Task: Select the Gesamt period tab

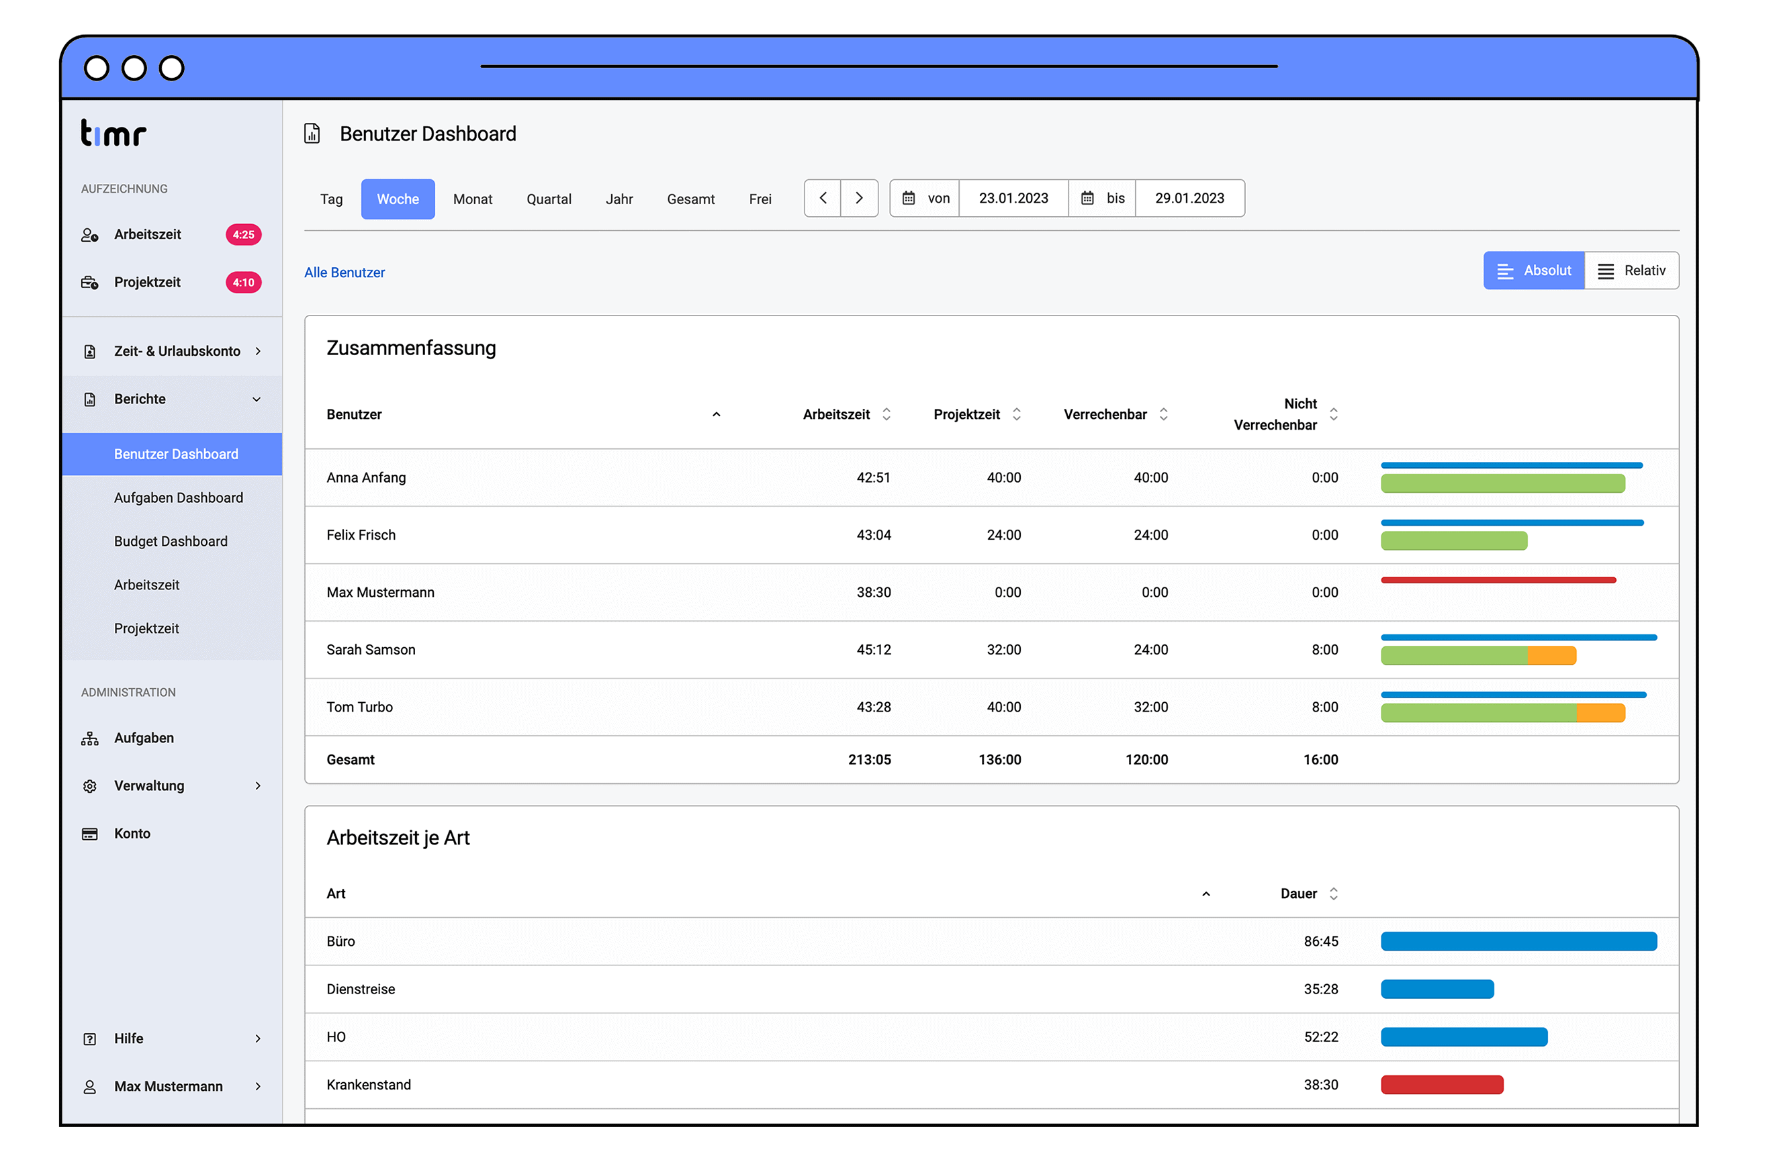Action: (x=690, y=199)
